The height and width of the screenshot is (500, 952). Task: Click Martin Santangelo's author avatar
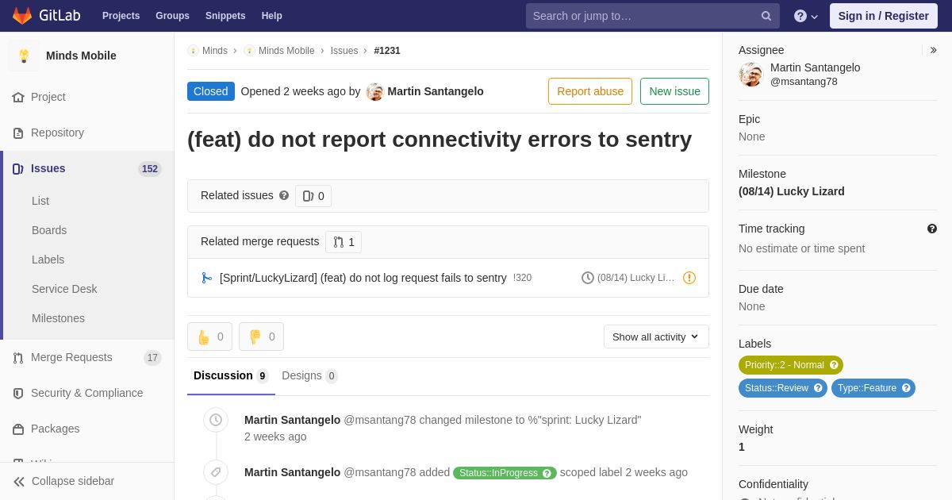pos(374,91)
